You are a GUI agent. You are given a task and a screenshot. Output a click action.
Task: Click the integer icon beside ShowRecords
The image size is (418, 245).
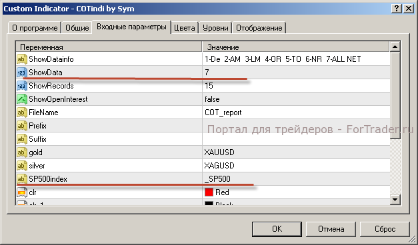(x=22, y=86)
